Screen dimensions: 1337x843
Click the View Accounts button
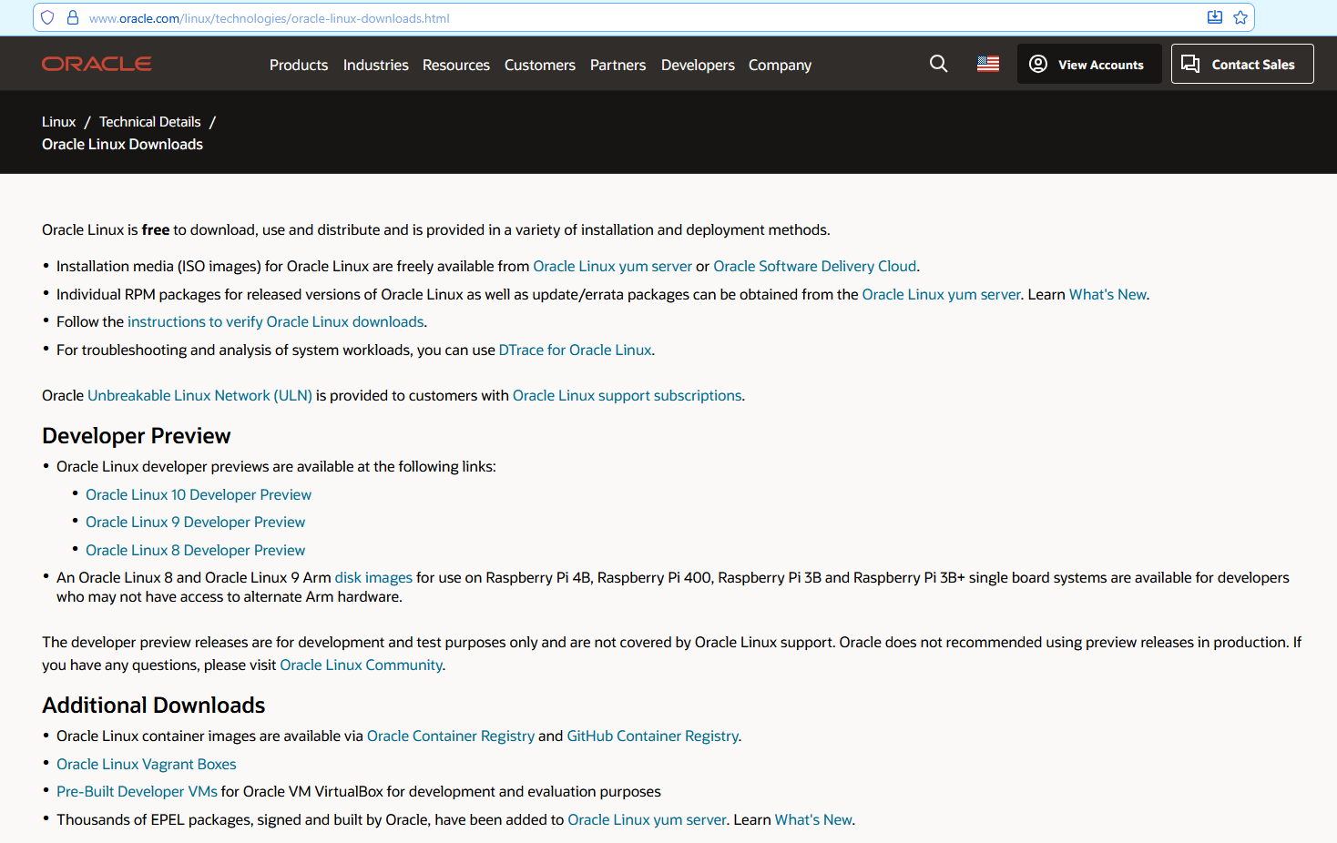tap(1089, 64)
